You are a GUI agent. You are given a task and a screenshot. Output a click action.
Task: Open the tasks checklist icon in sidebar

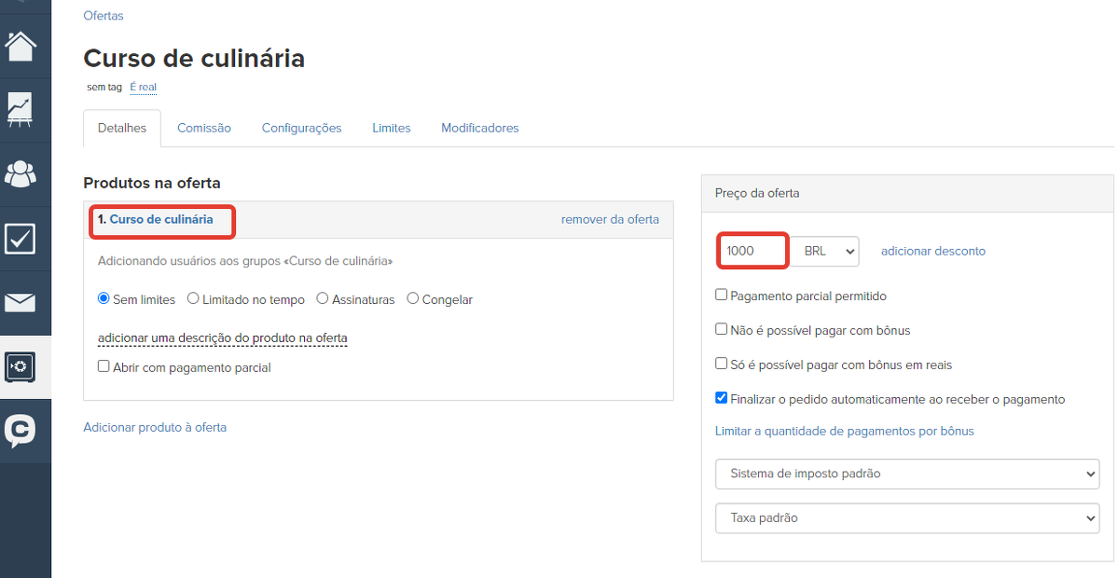tap(24, 238)
